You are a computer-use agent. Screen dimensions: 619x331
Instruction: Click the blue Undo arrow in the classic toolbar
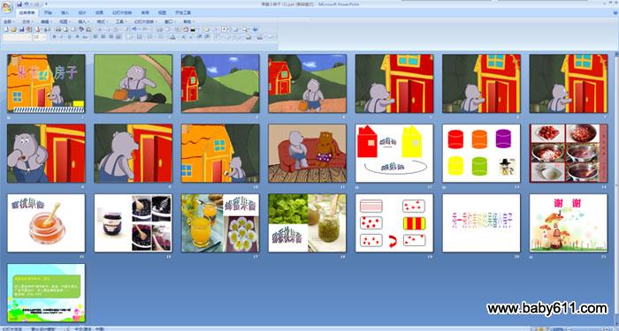(x=134, y=29)
